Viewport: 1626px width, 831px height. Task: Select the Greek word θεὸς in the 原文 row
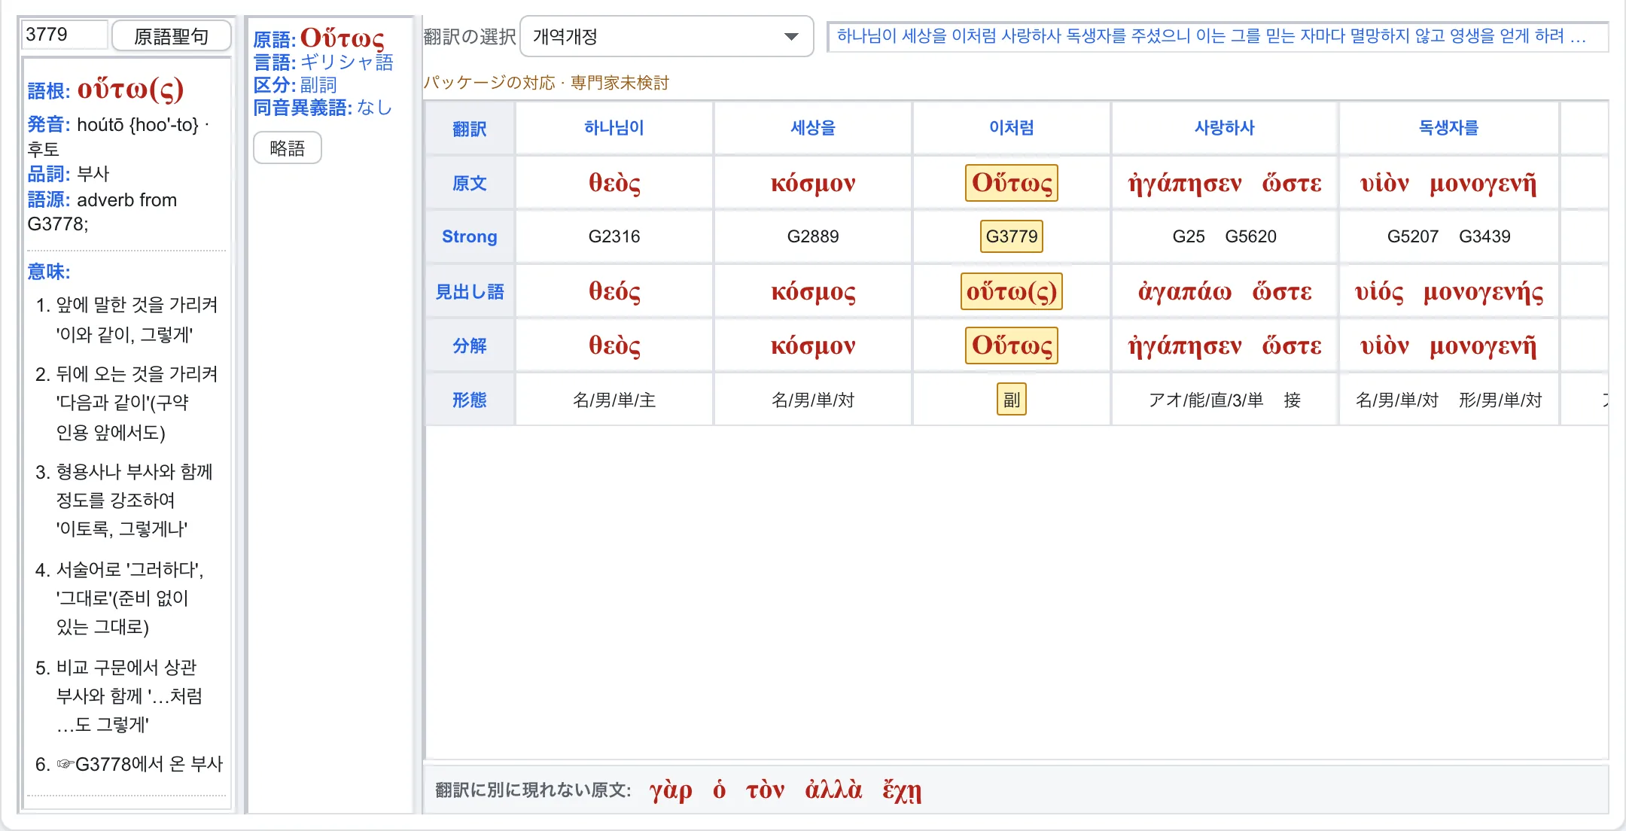[x=614, y=183]
